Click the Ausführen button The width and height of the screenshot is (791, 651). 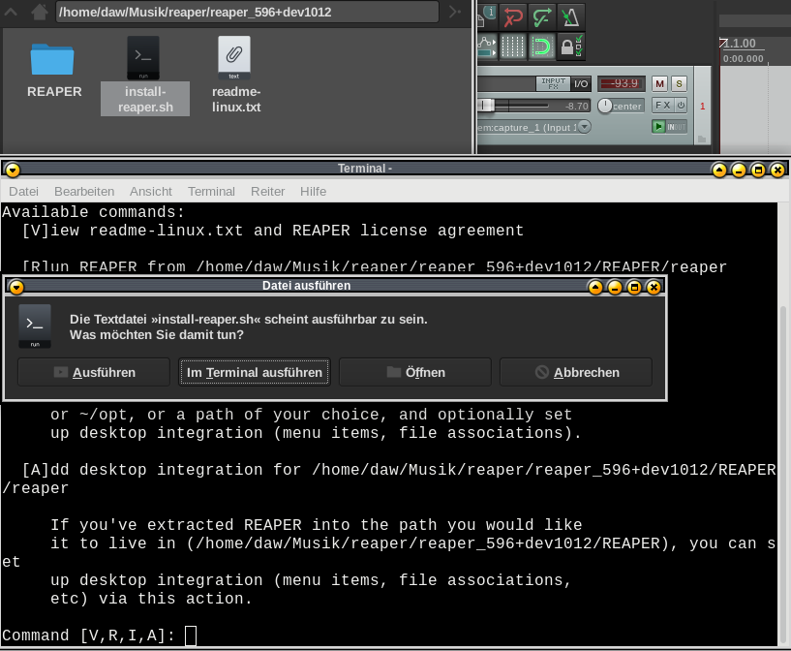[x=94, y=372]
